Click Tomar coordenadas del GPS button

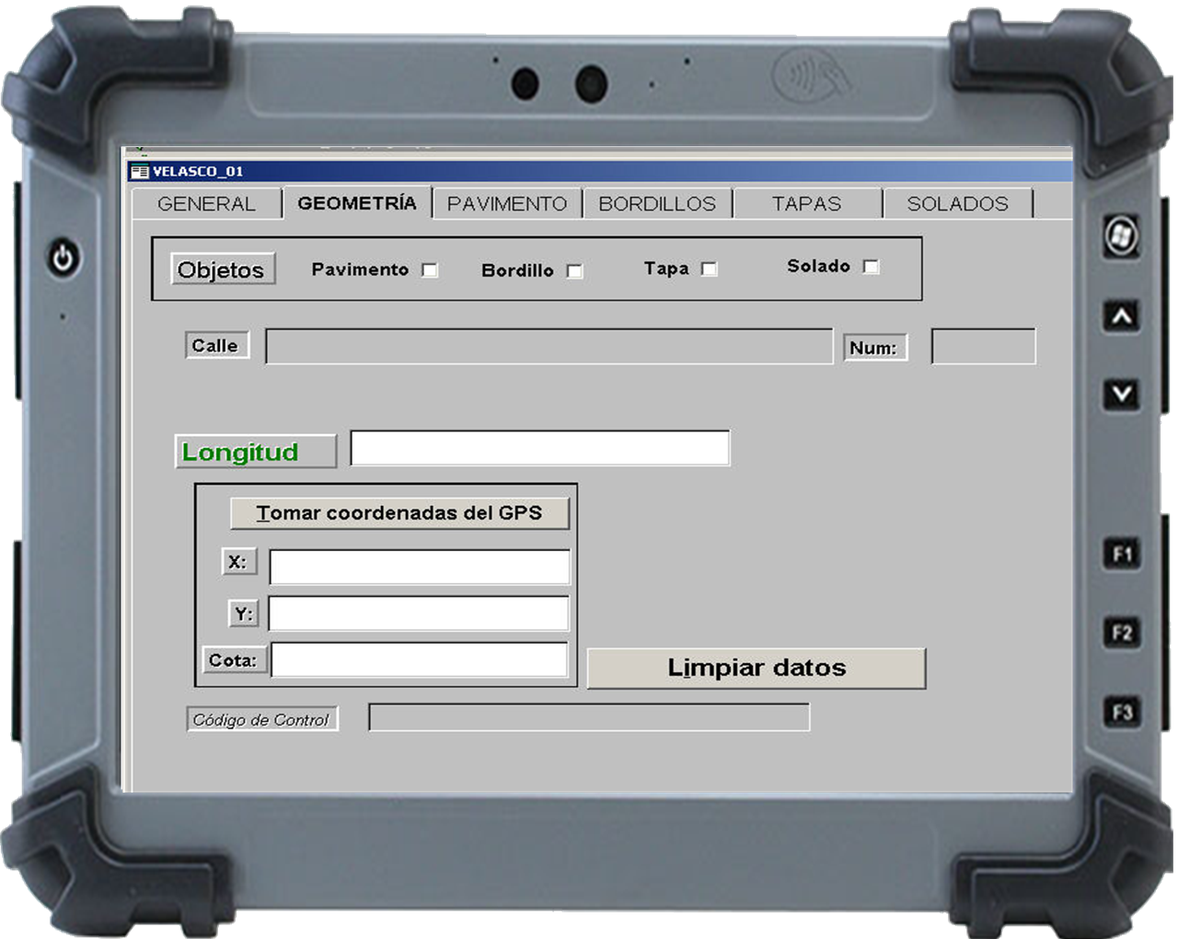coord(399,513)
